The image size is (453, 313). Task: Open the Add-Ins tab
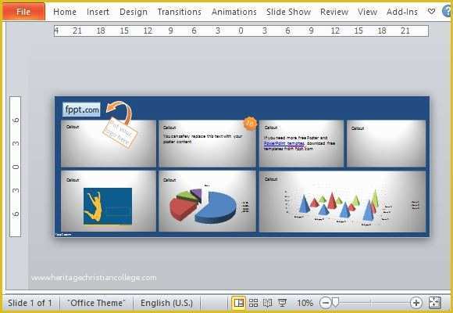[x=402, y=12]
